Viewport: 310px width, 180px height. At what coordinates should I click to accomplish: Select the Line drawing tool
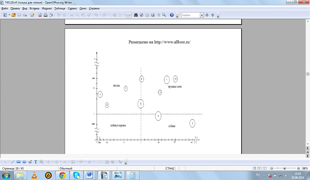[x=13, y=161]
